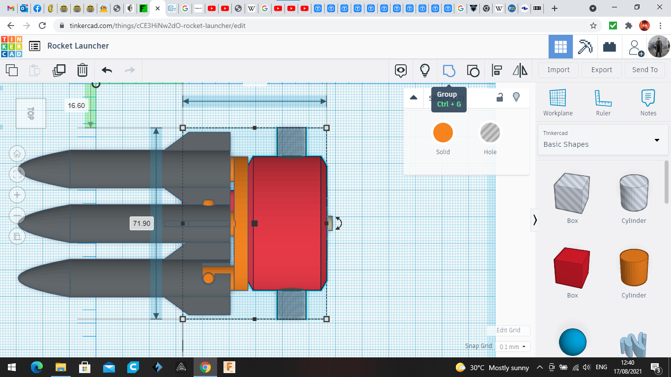671x377 pixels.
Task: Click the Export button
Action: coord(601,70)
